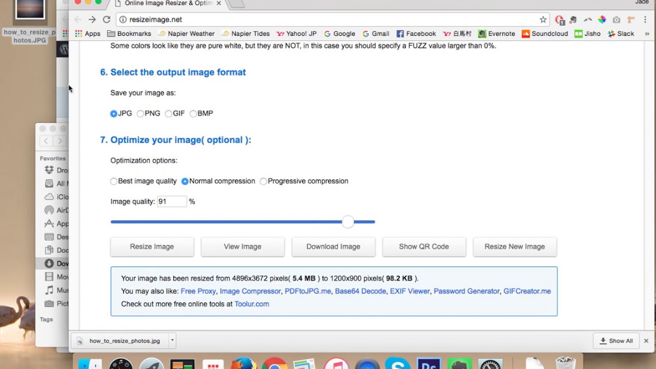Viewport: 656px width, 369px height.
Task: Open the Napier Weather bookmark
Action: [x=187, y=34]
